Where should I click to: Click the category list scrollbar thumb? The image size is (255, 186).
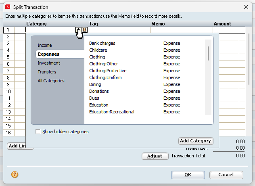pyautogui.click(x=208, y=53)
